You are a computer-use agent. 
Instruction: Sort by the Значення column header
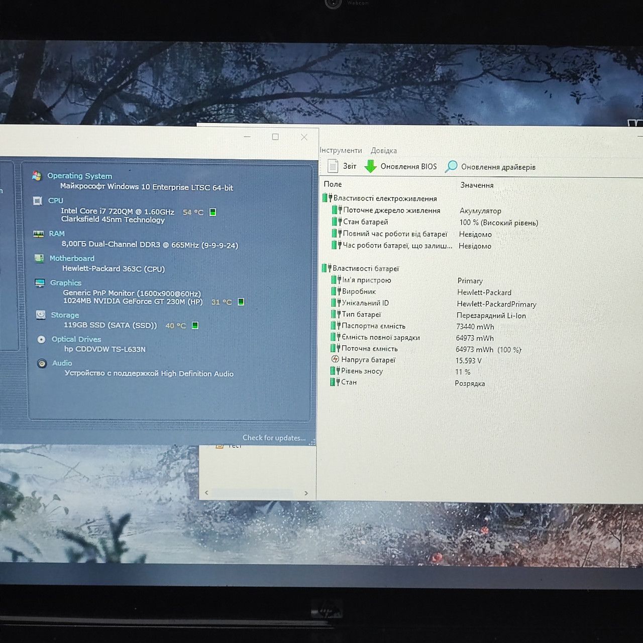pos(477,185)
